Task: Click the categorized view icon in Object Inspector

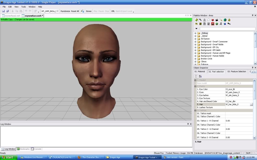Action: click(196, 76)
